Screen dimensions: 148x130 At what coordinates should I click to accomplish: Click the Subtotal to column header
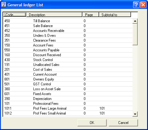(115, 15)
